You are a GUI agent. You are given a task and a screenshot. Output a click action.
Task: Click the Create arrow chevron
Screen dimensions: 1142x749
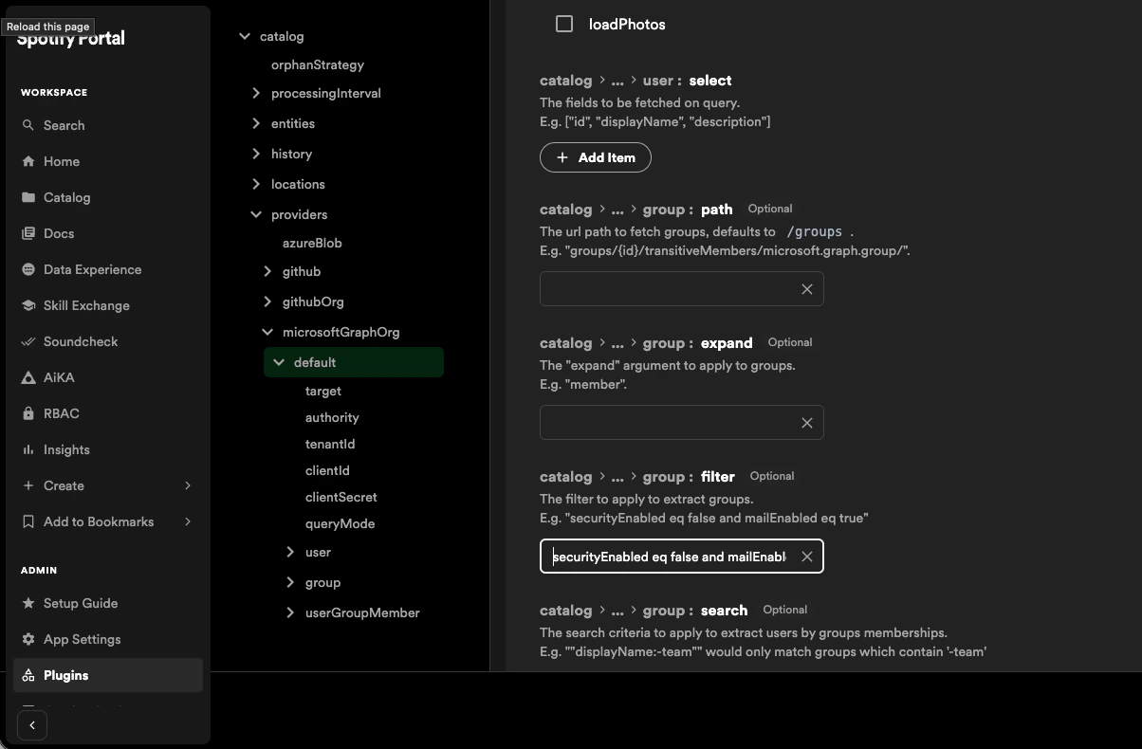(x=188, y=485)
